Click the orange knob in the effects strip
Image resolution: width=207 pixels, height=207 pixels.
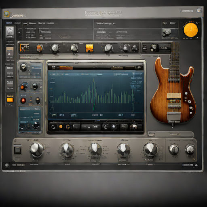[x=40, y=48]
